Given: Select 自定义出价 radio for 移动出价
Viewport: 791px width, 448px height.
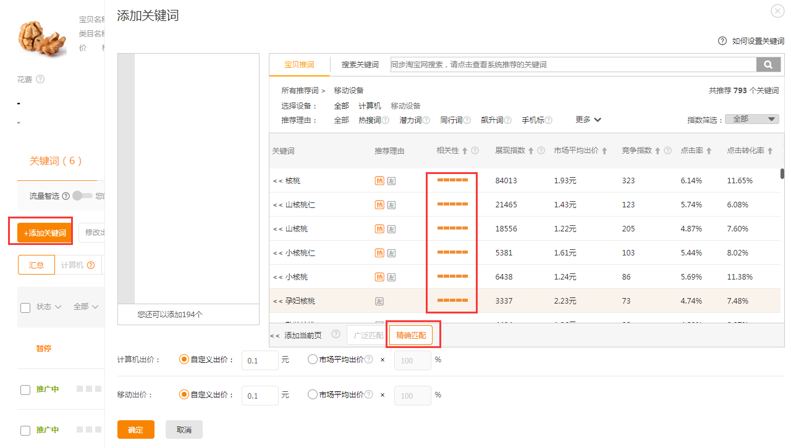Looking at the screenshot, I should [x=184, y=394].
